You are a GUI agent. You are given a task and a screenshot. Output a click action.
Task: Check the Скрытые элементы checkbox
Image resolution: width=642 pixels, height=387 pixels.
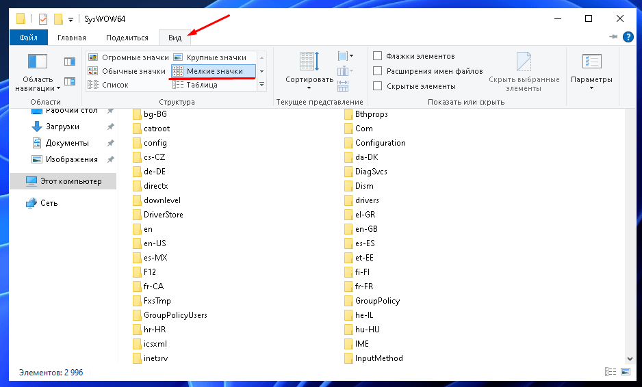point(377,86)
